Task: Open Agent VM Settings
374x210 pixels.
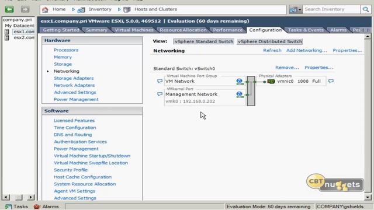Action: [74, 191]
